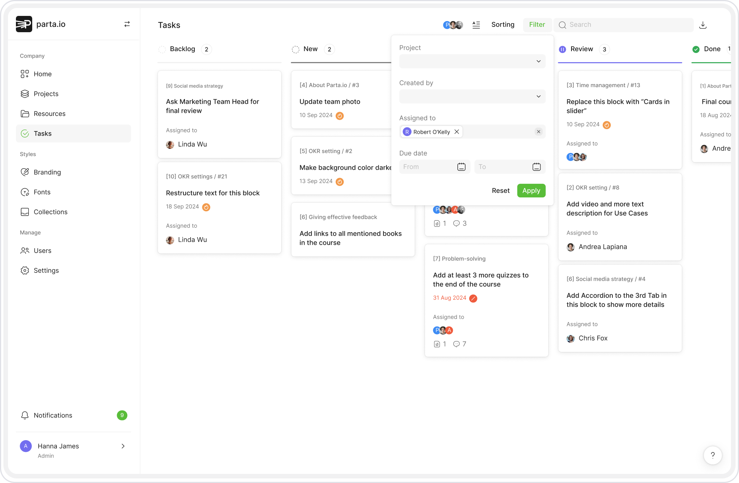Open the Due date From calendar icon
This screenshot has height=483, width=739.
pos(461,167)
